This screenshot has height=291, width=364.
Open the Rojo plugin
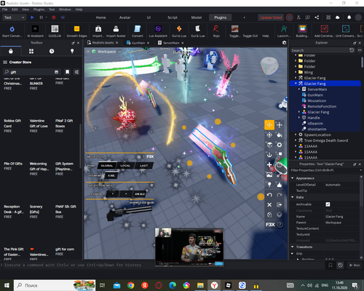click(216, 31)
